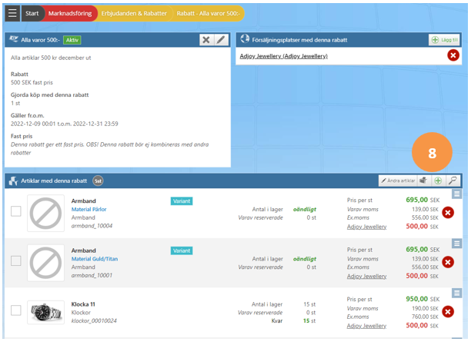Remove Adjoy Jewellery sales place with red X

[453, 55]
